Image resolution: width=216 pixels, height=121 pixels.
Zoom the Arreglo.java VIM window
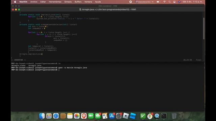[x=19, y=9]
